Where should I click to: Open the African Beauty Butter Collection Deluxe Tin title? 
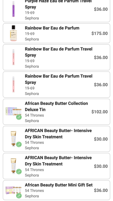pyautogui.click(x=56, y=106)
